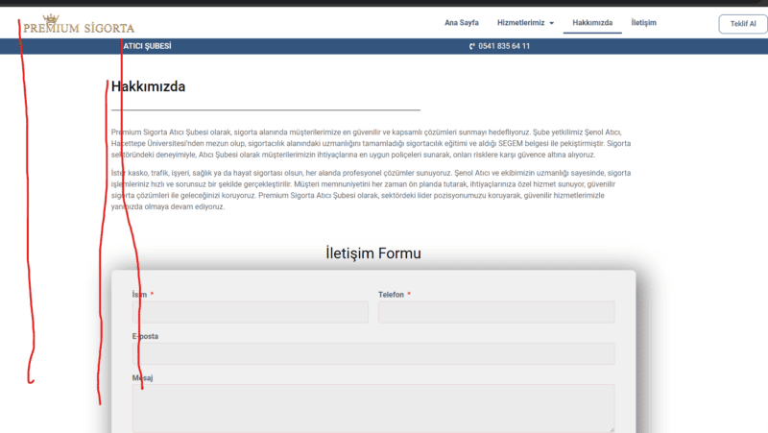Click the phone number 0541 835 64 11
This screenshot has height=433, width=768.
click(x=504, y=46)
